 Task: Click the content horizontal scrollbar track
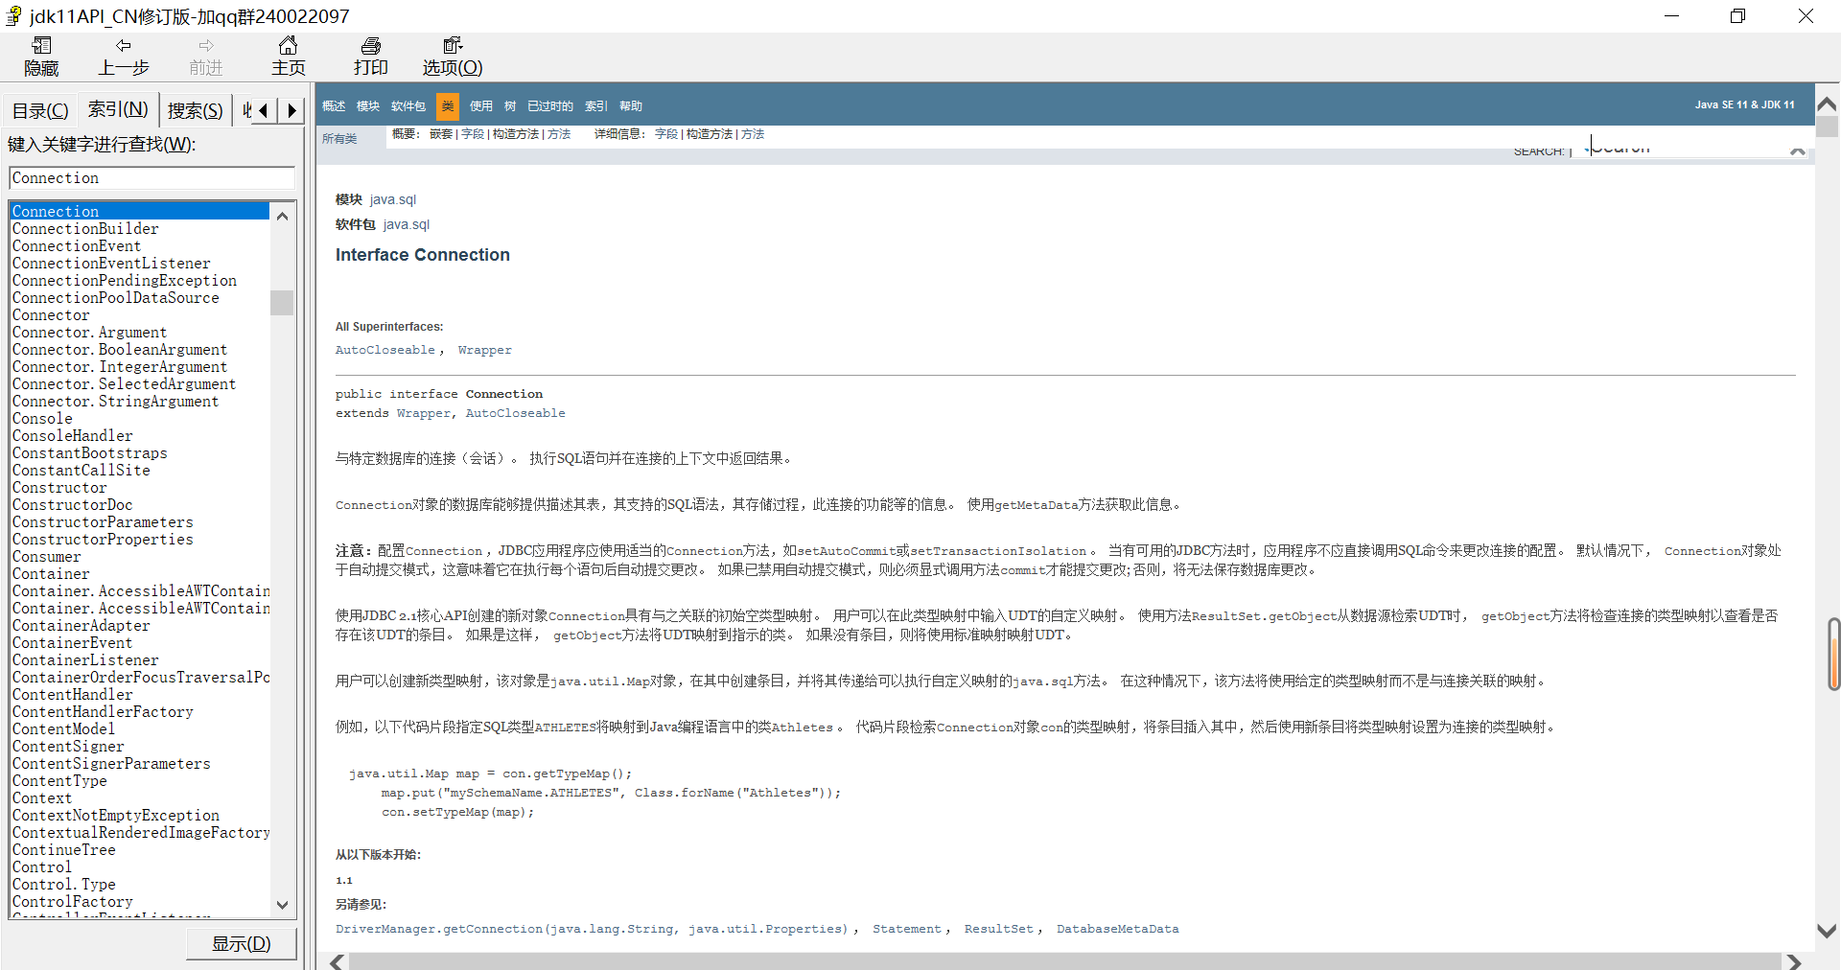click(1064, 961)
